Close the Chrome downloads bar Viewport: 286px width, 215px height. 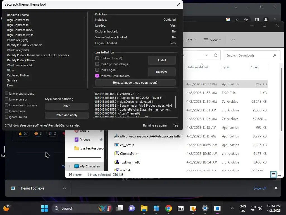pyautogui.click(x=276, y=188)
